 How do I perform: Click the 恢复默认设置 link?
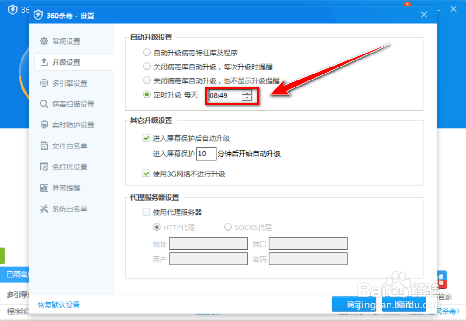(59, 305)
